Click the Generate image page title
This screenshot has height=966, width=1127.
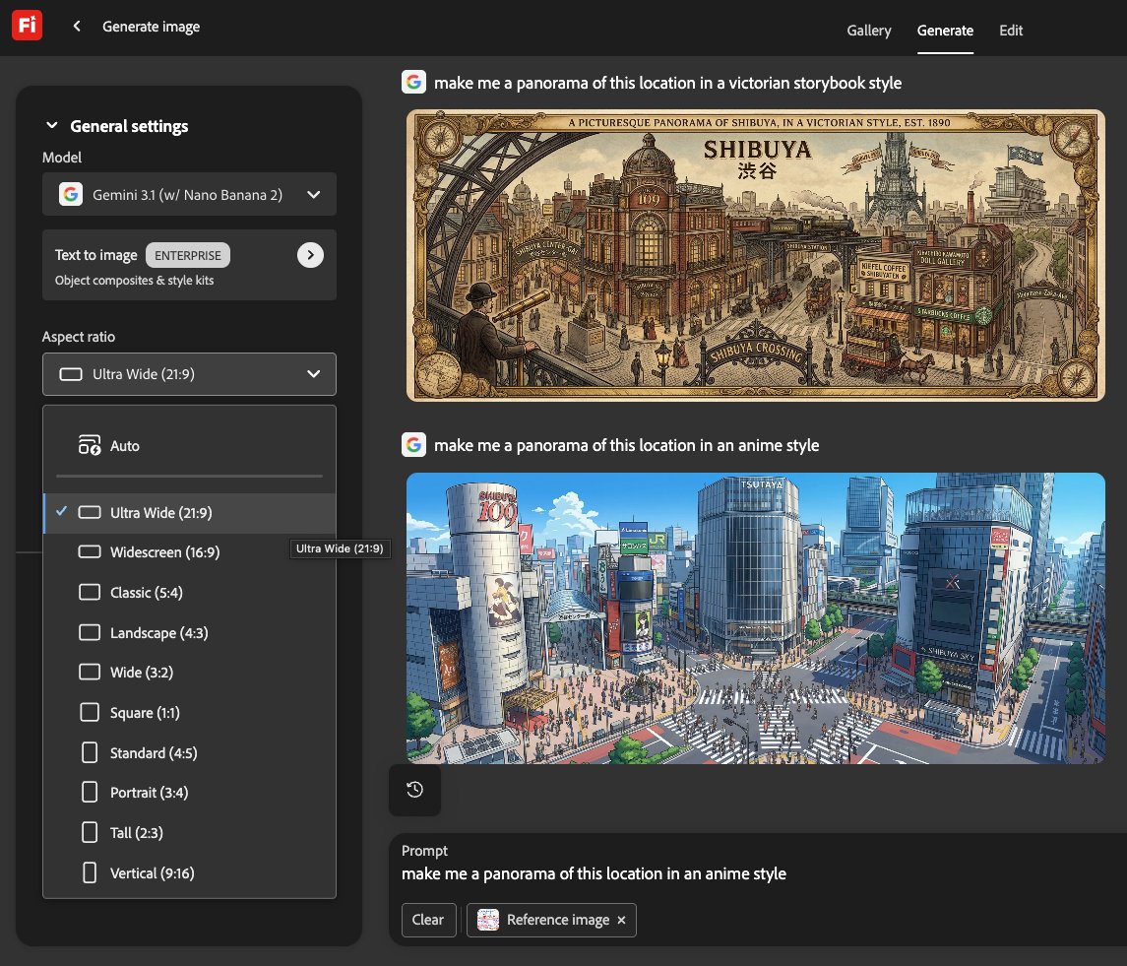point(151,27)
